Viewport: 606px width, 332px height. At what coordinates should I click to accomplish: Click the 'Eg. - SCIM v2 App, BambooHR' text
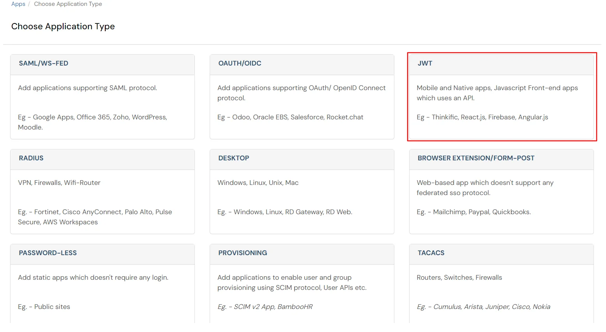pyautogui.click(x=265, y=307)
